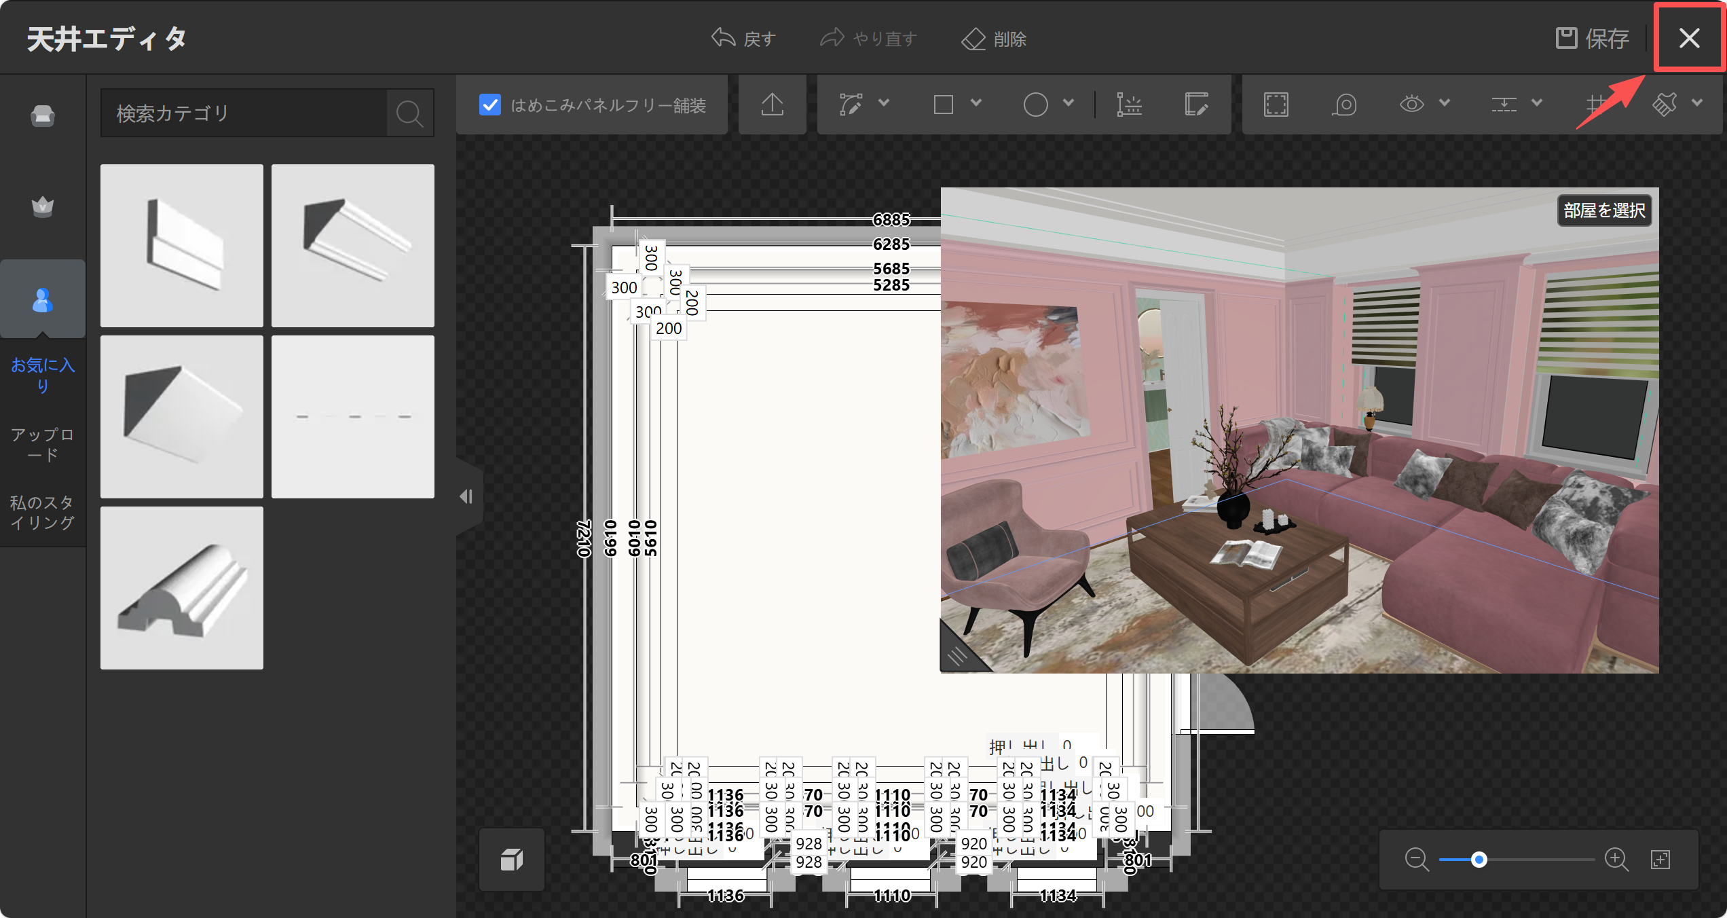
Task: Click the fit-to-screen icon
Action: tap(1660, 860)
